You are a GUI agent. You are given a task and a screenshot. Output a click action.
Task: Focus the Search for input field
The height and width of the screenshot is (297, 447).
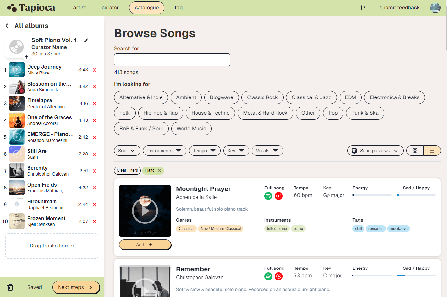coord(172,60)
